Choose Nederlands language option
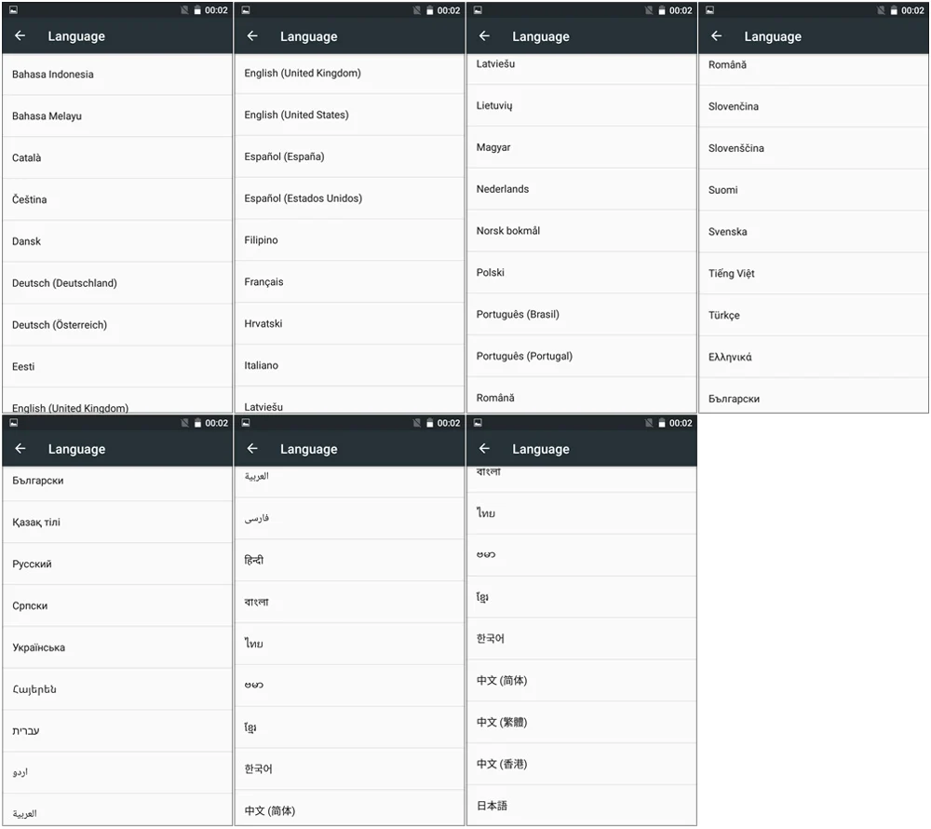Viewport: 931px width, 829px height. pos(581,189)
